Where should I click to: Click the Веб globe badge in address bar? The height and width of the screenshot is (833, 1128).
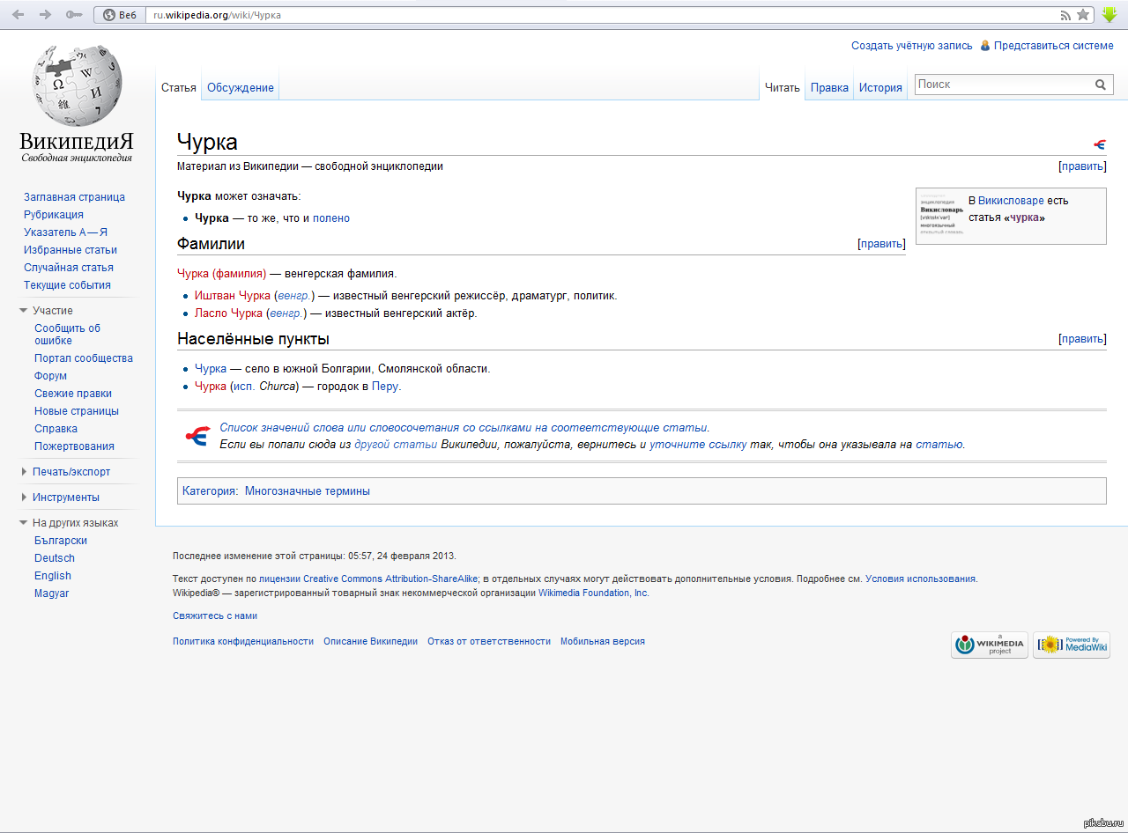(x=120, y=15)
